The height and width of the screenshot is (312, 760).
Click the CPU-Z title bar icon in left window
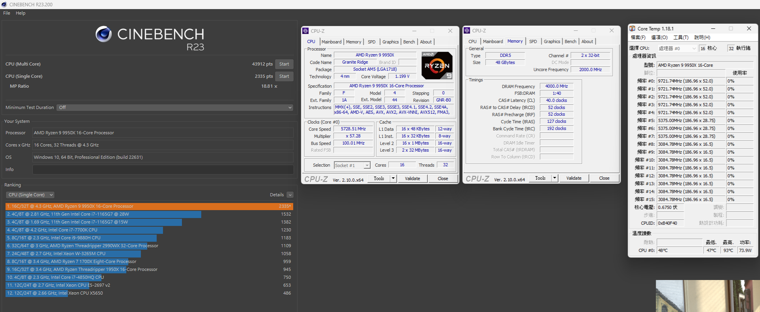point(305,31)
